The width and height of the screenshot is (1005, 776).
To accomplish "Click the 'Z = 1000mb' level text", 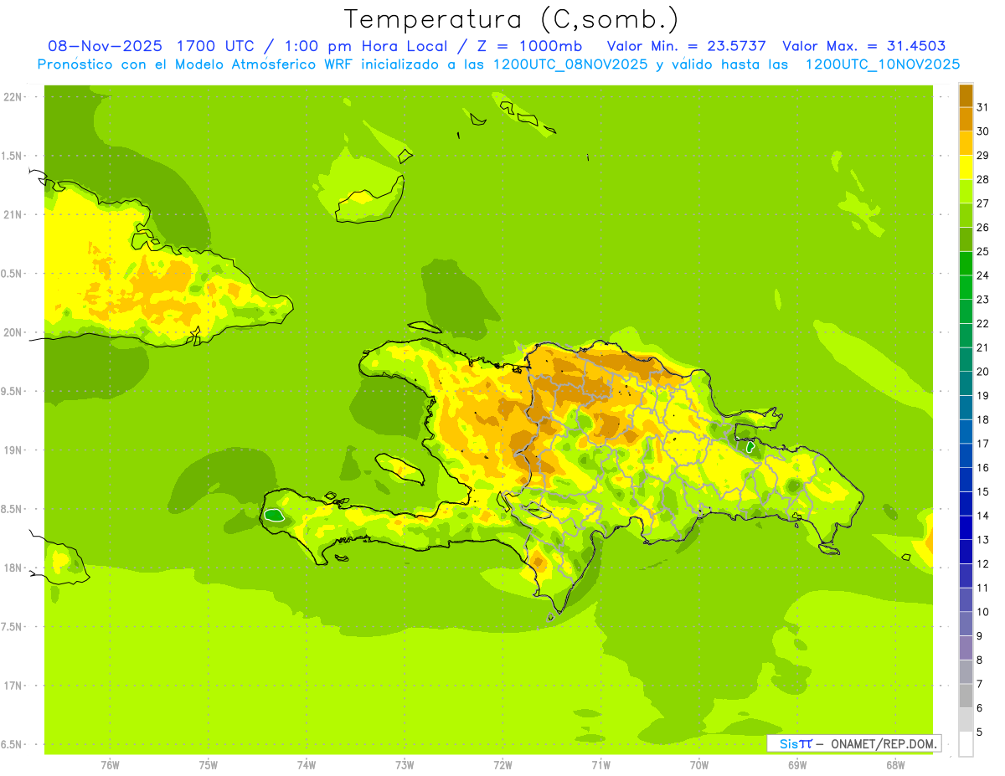I will coord(531,46).
